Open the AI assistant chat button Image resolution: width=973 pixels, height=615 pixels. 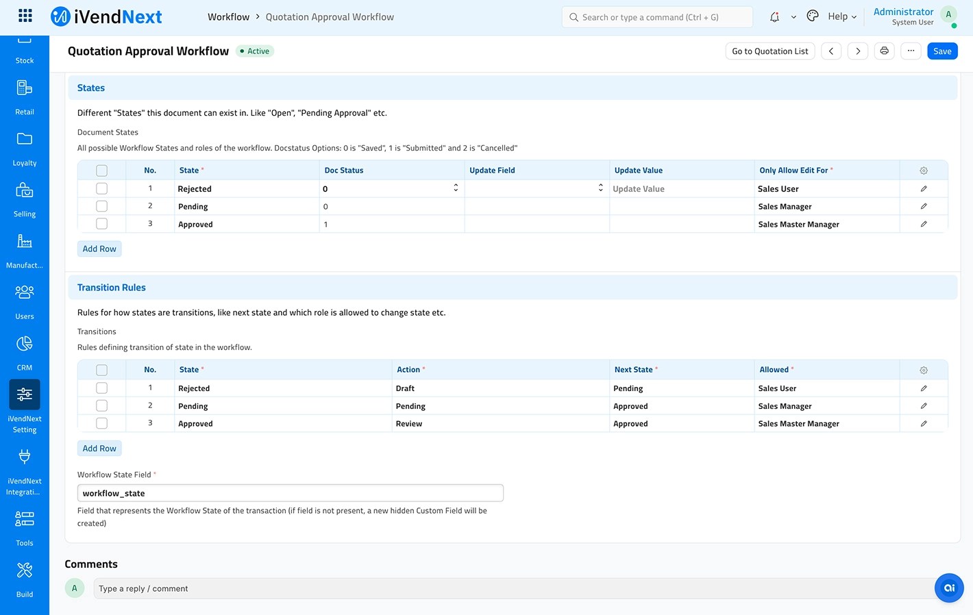pos(949,588)
